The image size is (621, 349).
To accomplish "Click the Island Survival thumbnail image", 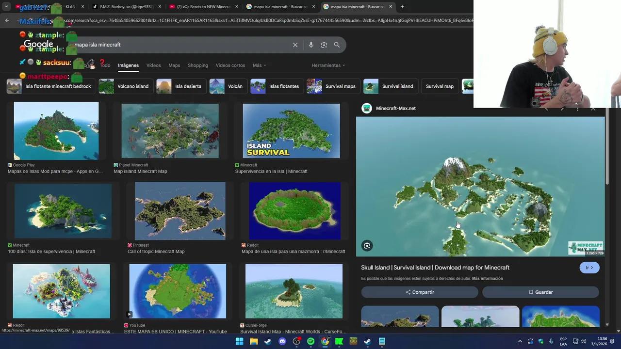I will click(x=291, y=131).
